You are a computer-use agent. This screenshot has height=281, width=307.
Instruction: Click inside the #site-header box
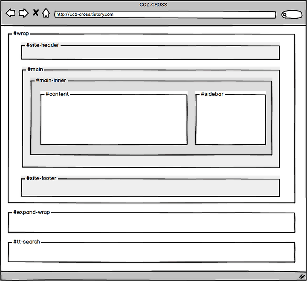pyautogui.click(x=151, y=52)
